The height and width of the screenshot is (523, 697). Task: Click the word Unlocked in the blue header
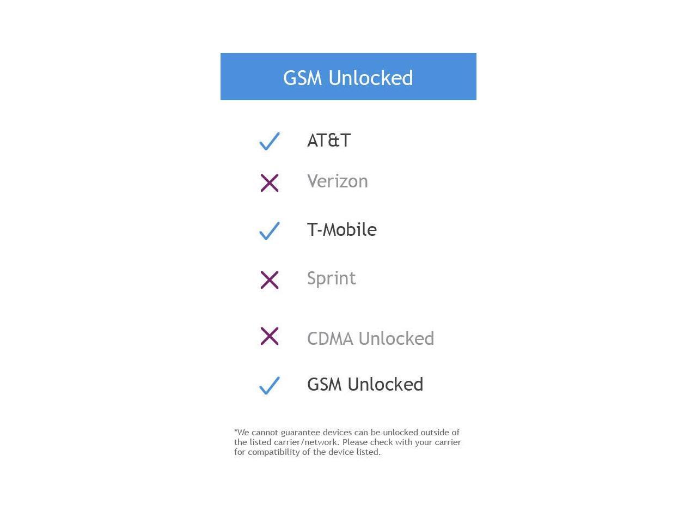click(x=371, y=78)
